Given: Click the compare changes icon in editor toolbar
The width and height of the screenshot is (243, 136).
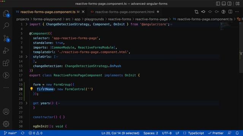Looking at the screenshot, I should coord(197,12).
